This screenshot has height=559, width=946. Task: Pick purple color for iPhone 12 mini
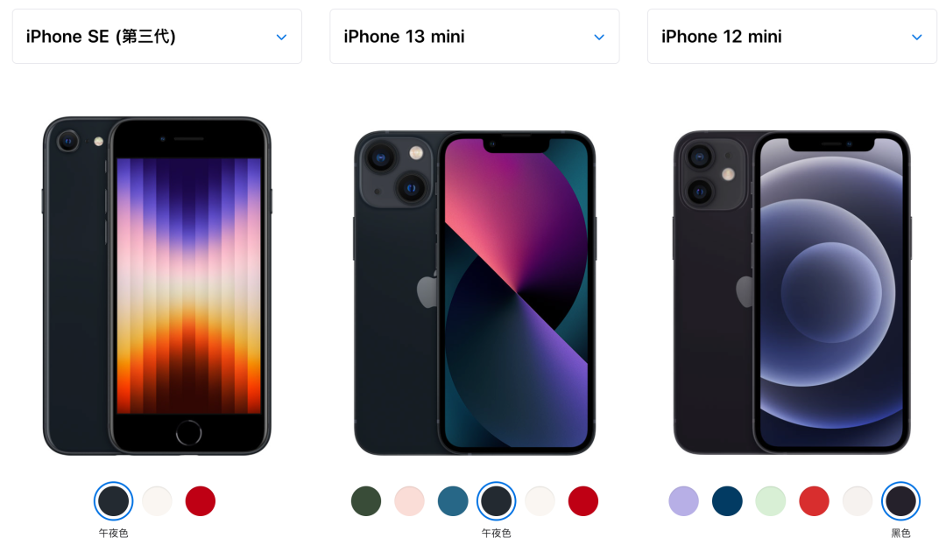(683, 500)
